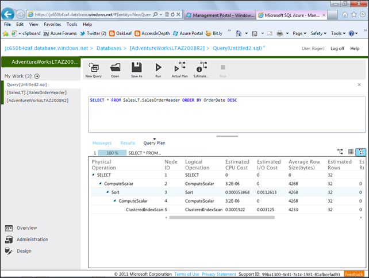Select the Query Plan tab
The width and height of the screenshot is (369, 278).
tap(154, 143)
